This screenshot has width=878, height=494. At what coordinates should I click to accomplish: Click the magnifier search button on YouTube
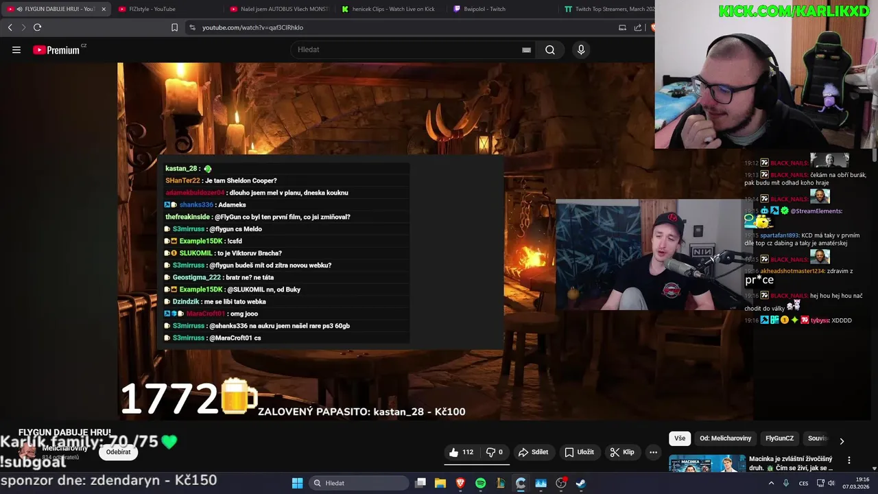pos(550,49)
